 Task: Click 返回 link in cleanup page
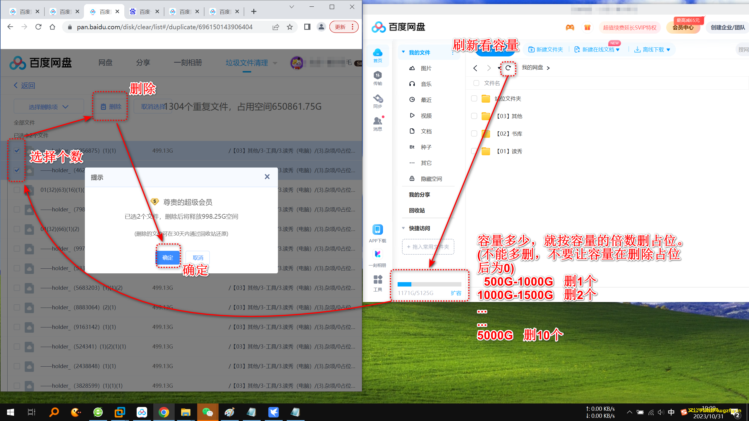tap(25, 85)
